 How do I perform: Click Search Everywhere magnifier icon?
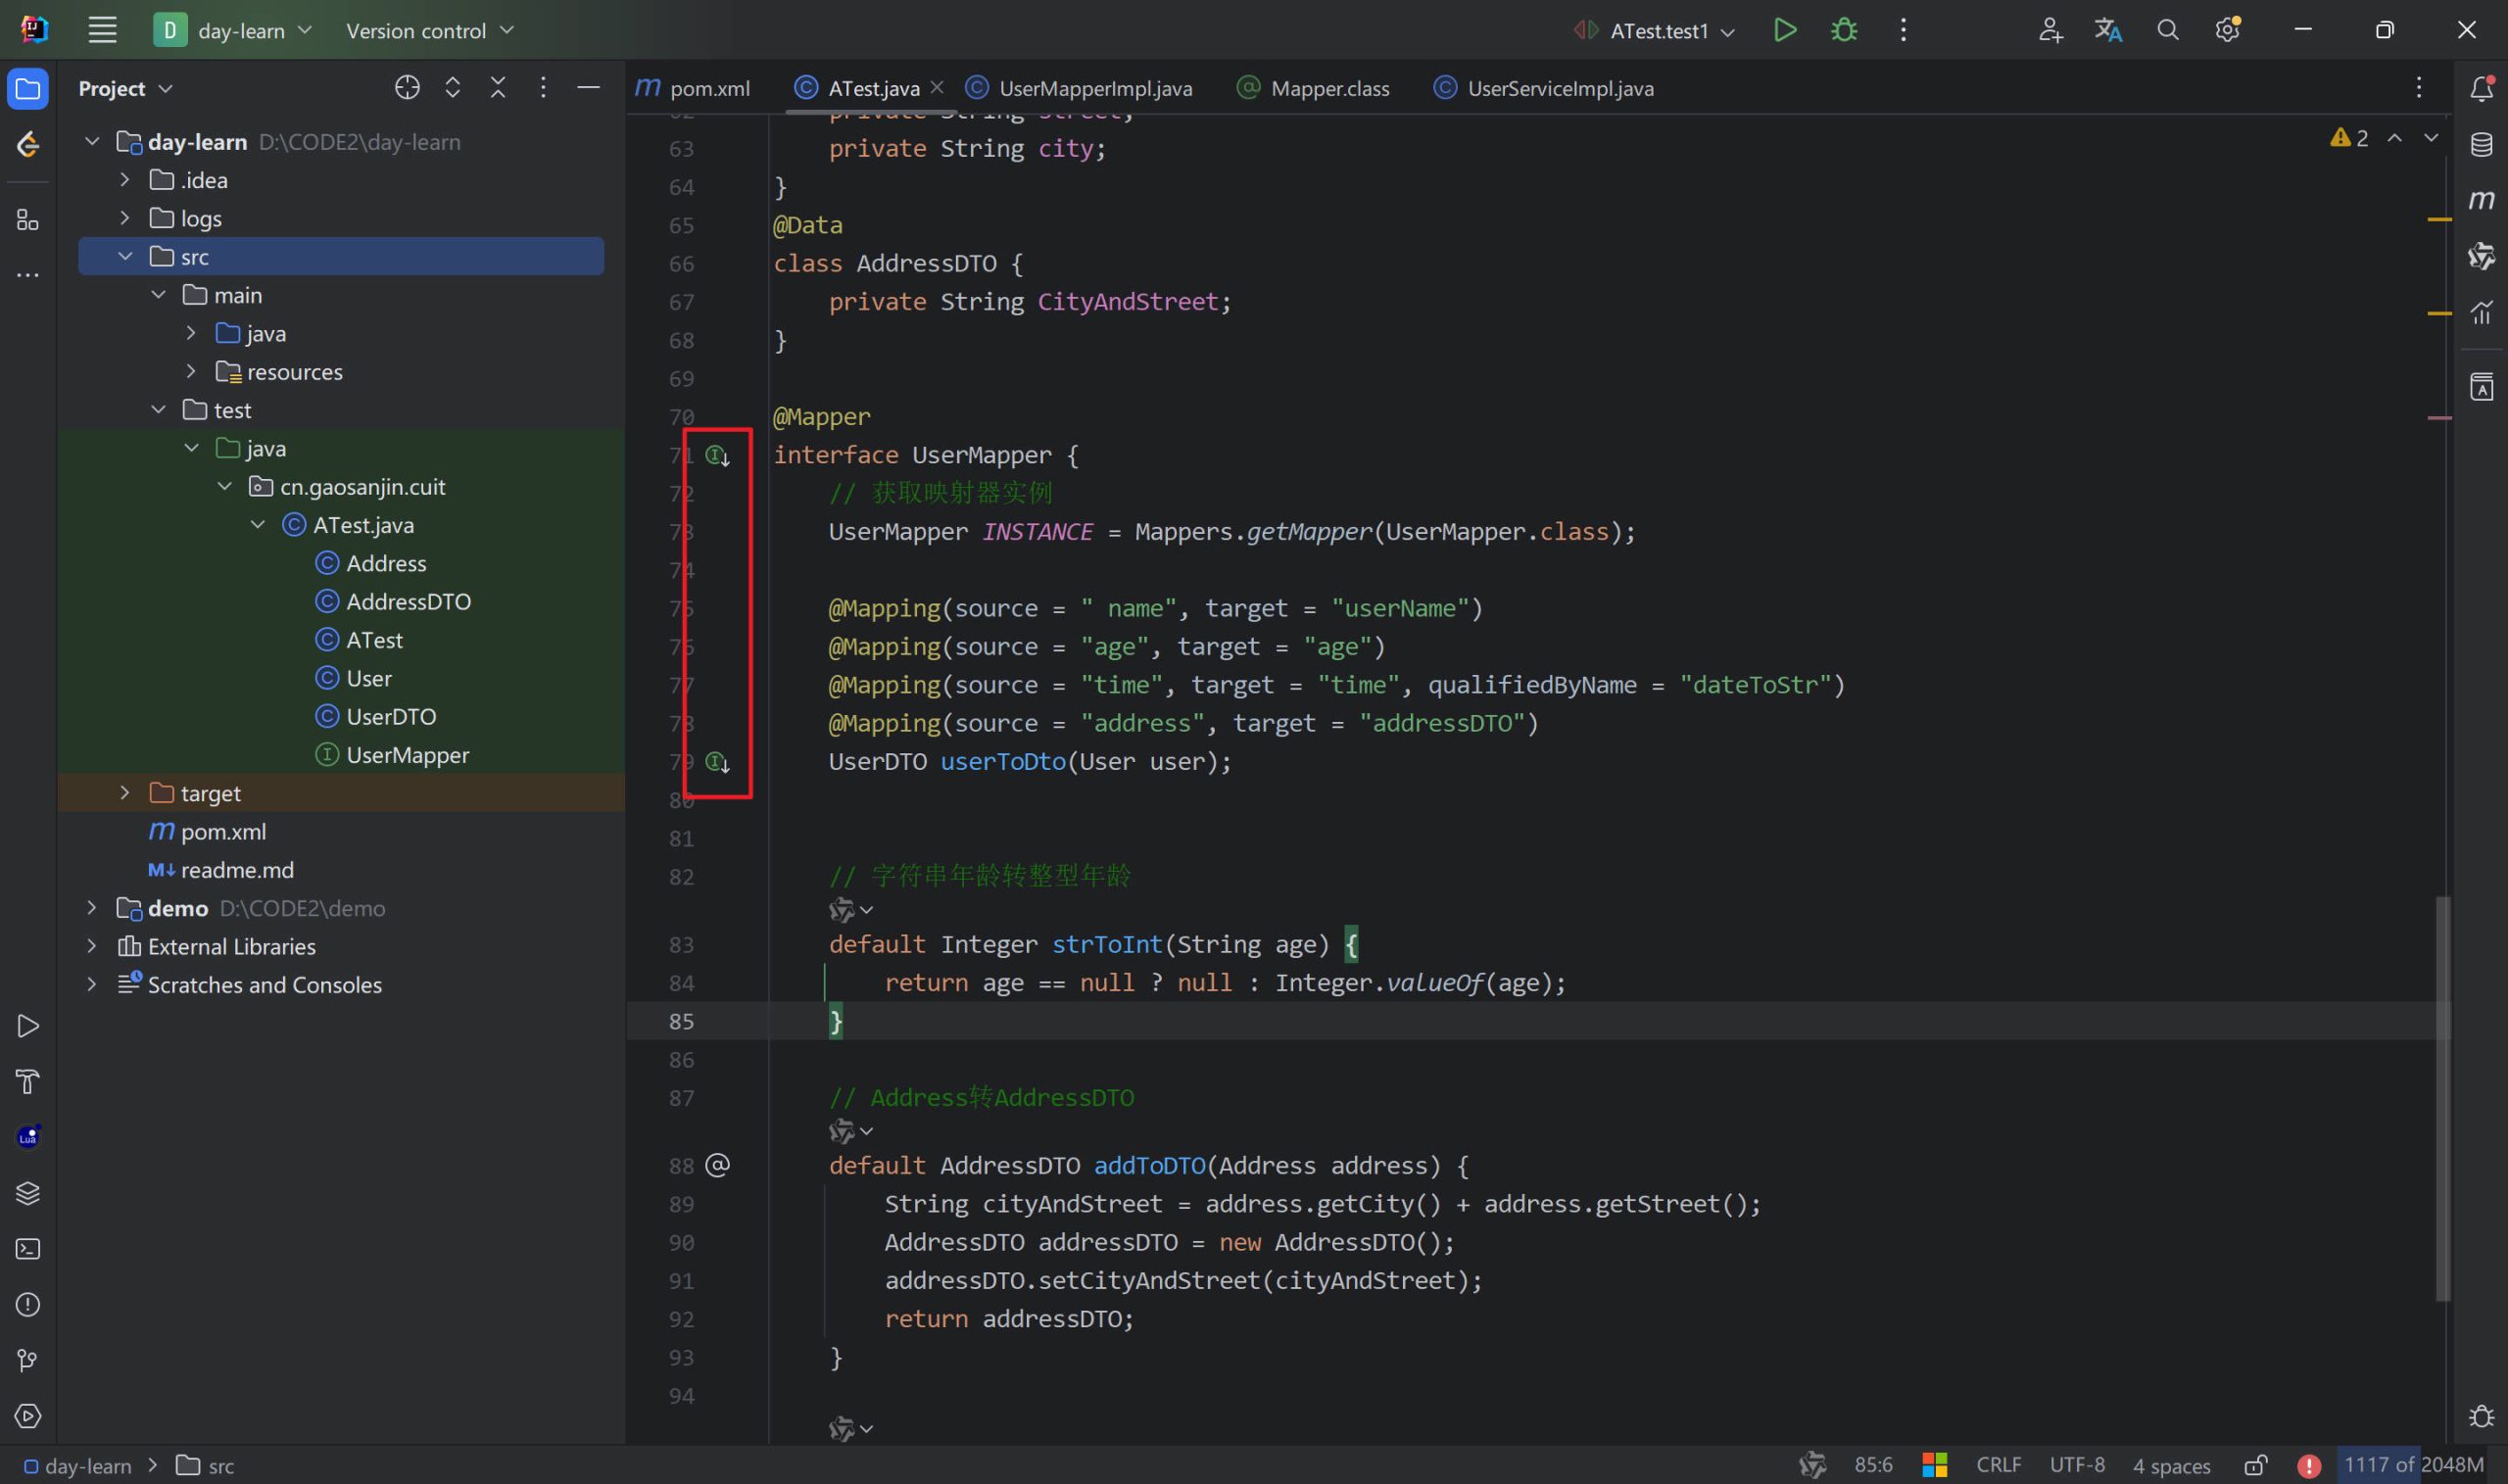pos(2167,30)
